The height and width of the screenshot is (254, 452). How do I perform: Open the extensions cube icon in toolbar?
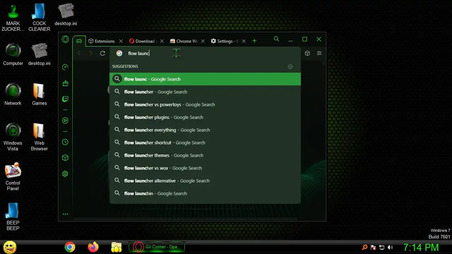pos(307,53)
